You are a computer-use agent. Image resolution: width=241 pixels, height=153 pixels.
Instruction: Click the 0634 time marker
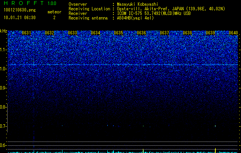point(95,33)
